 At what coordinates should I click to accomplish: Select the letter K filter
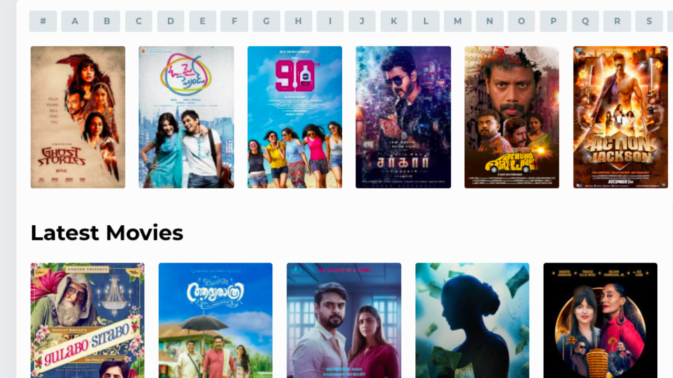click(394, 22)
